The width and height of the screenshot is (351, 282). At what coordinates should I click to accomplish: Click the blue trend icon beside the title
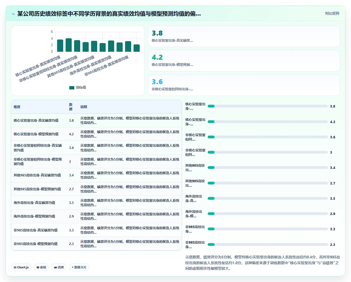point(13,14)
